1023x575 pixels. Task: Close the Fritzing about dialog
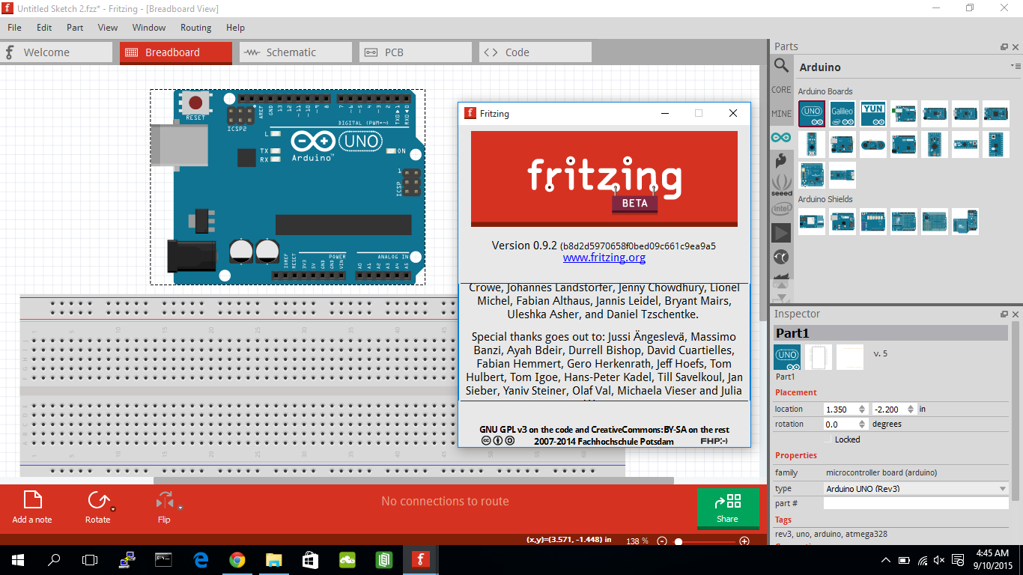pos(733,113)
